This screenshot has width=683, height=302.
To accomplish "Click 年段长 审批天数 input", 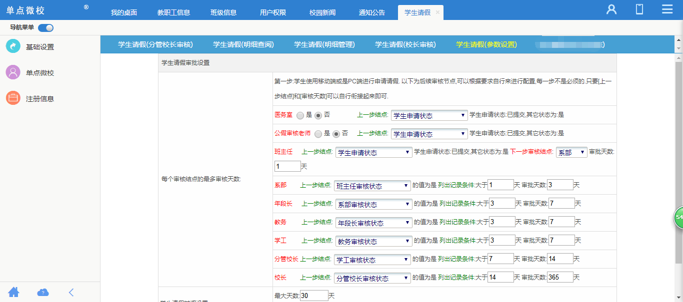I will [x=561, y=203].
